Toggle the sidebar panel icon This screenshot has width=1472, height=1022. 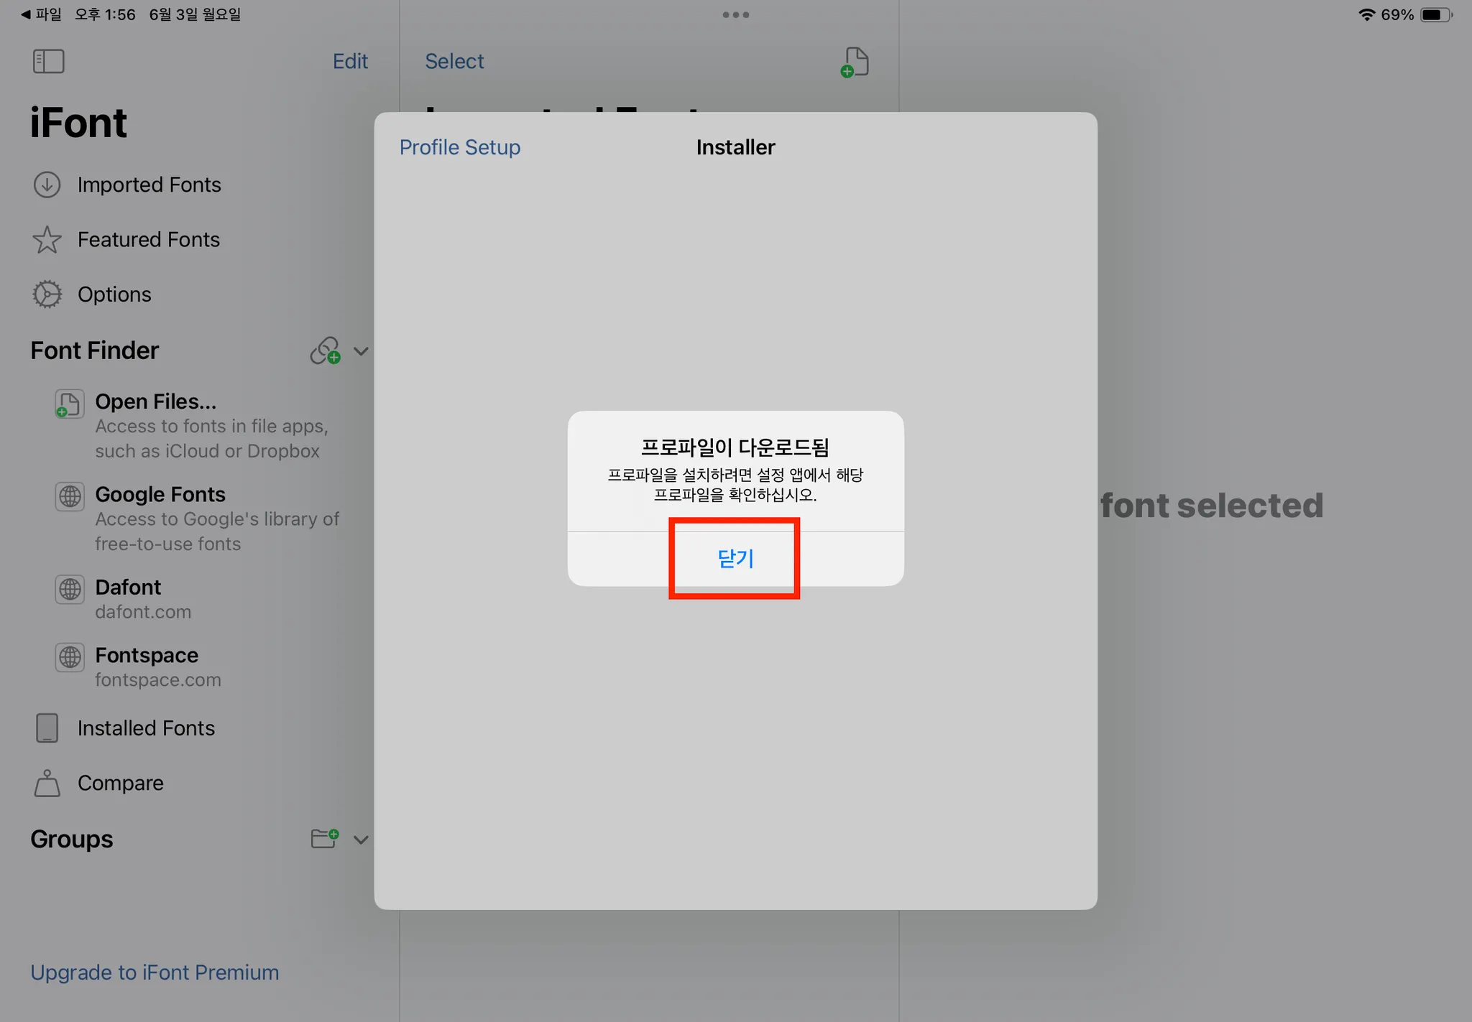(x=48, y=61)
